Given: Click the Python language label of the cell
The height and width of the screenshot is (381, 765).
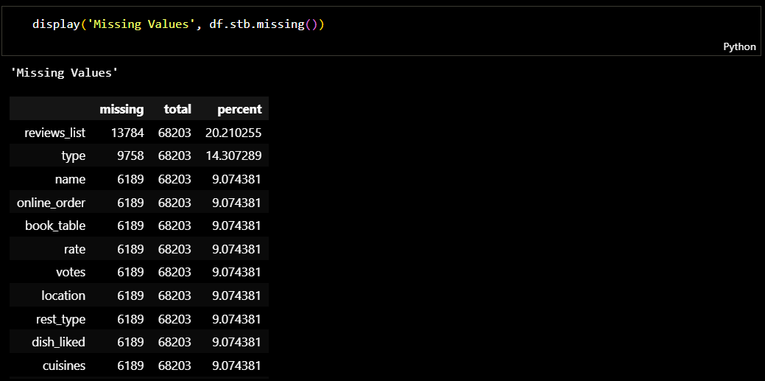Looking at the screenshot, I should click(739, 46).
